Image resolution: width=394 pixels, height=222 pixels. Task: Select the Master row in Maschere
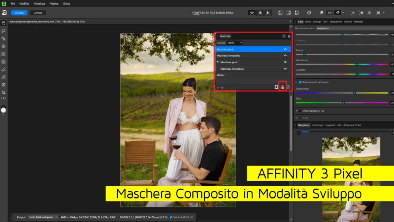tap(253, 75)
